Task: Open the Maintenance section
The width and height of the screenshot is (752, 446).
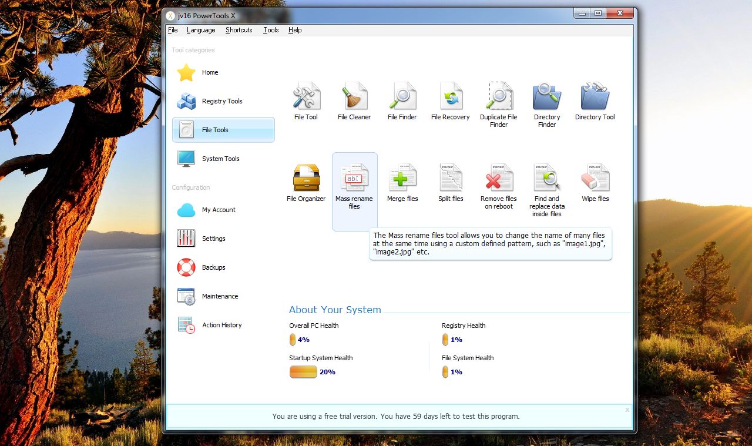Action: coord(223,296)
